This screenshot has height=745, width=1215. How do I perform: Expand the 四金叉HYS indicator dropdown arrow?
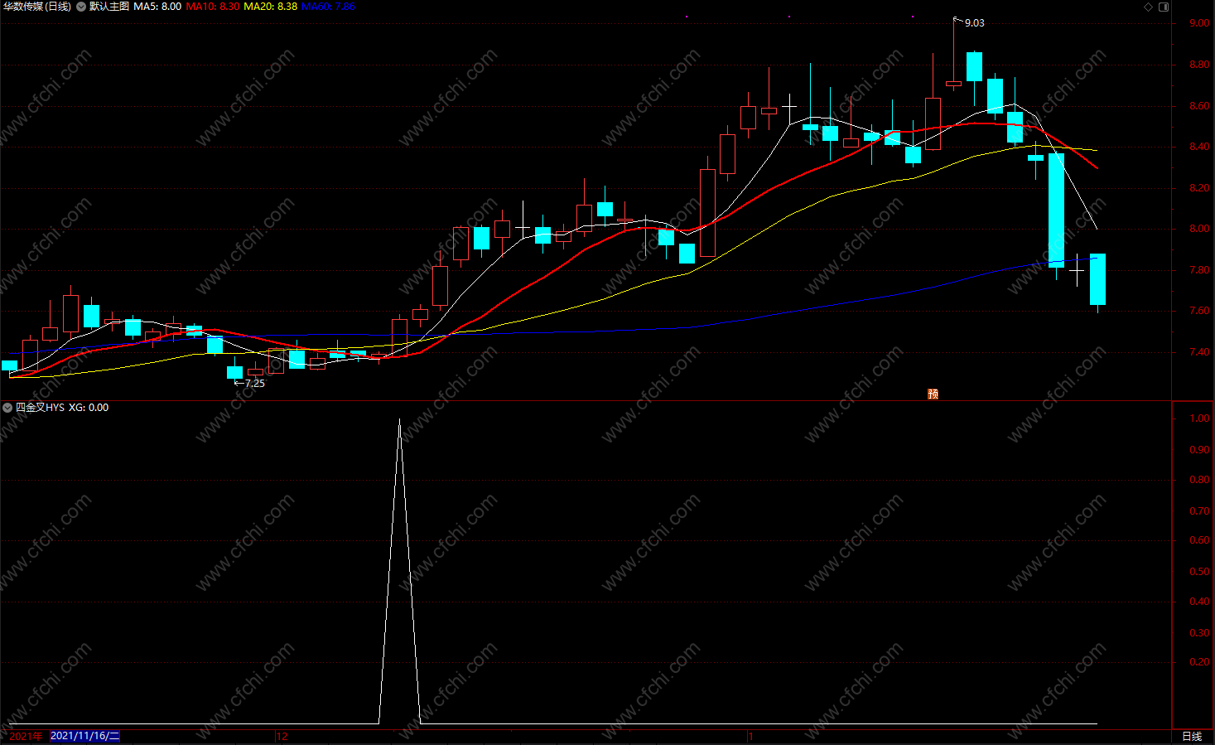pos(7,408)
